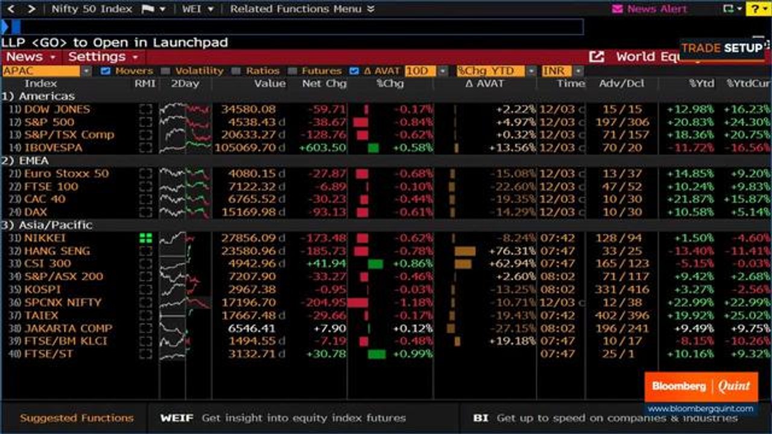Tick the RMI checkbox for CAC 40

pos(145,200)
